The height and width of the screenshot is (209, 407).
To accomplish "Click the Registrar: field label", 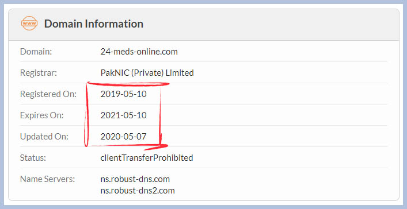I will point(39,73).
